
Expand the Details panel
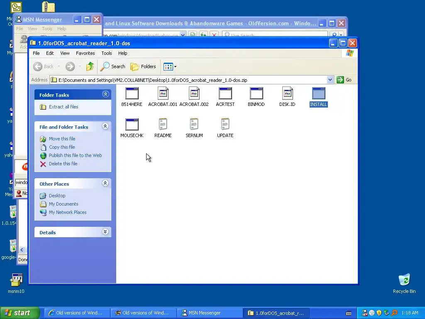point(105,232)
